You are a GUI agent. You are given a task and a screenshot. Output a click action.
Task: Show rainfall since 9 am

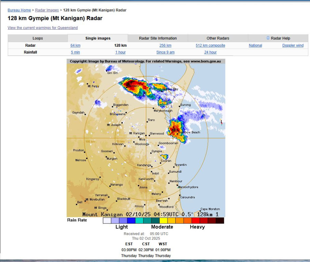[165, 52]
